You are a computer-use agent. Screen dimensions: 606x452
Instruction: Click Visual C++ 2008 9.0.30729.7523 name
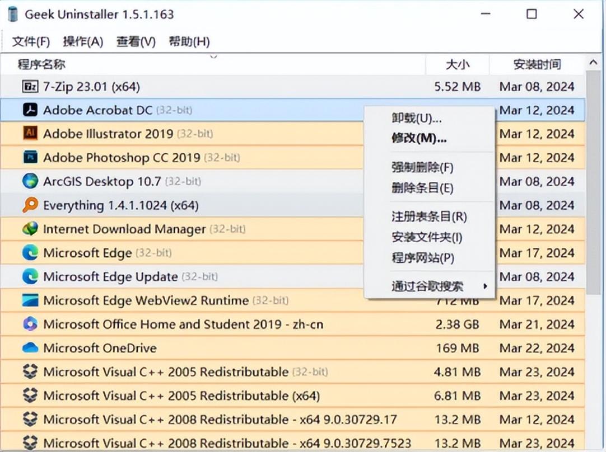(227, 443)
